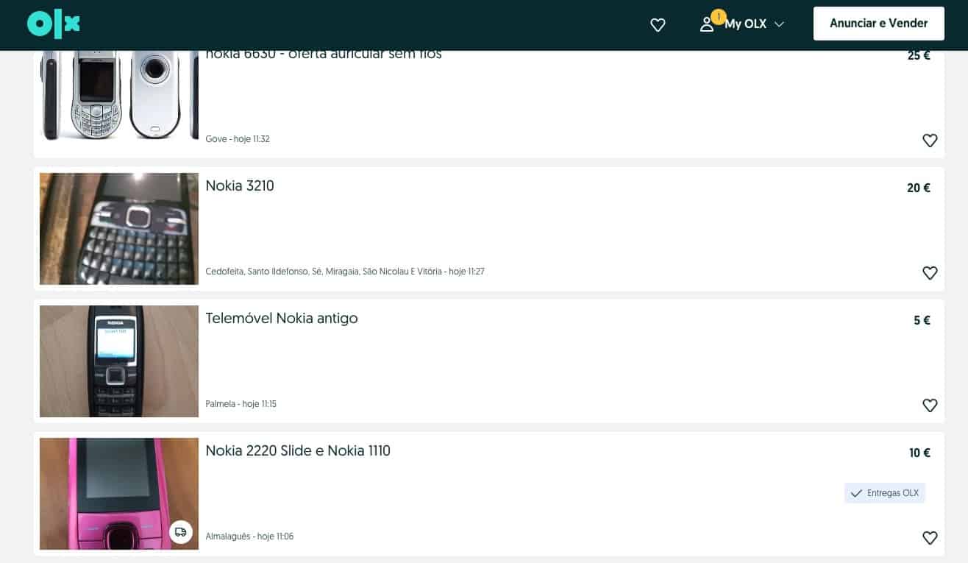Open Nokia 2220 Slide e Nokia 1110
This screenshot has height=563, width=968.
297,451
